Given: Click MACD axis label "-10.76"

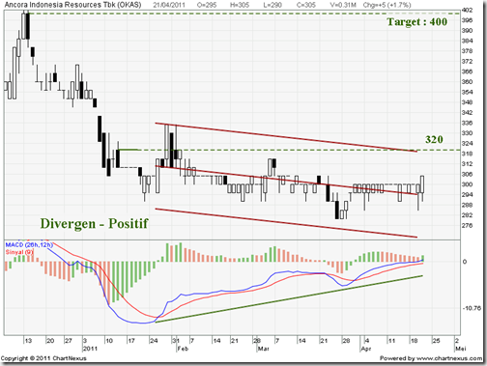Looking at the screenshot, I should tap(472, 308).
